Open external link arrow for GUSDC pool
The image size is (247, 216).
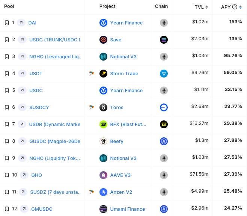(x=22, y=141)
